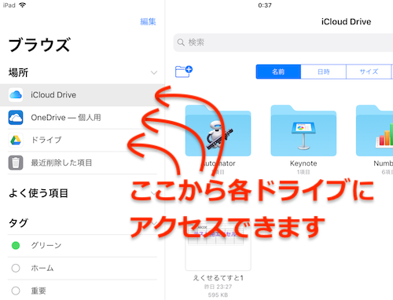
Task: Click the Wi-Fi status icon
Action: [23, 5]
